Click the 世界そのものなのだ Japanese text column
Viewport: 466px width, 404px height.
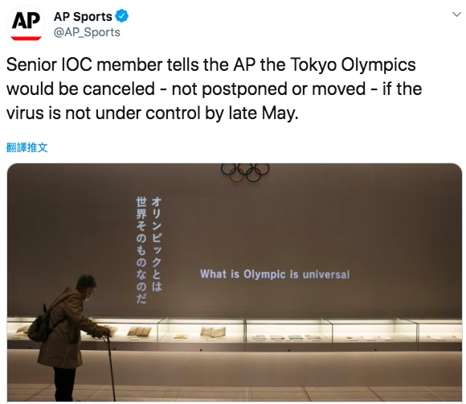[x=141, y=250]
